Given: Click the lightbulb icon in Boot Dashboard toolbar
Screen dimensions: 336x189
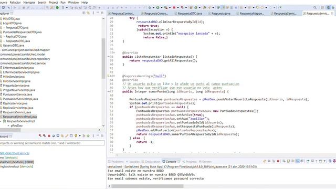Looking at the screenshot, I should pos(76,136).
